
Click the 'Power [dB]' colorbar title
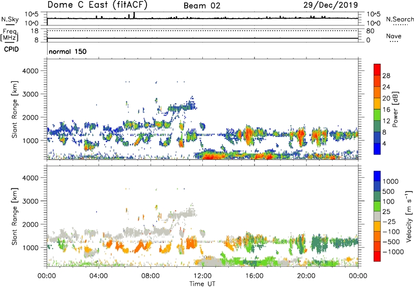click(x=395, y=109)
